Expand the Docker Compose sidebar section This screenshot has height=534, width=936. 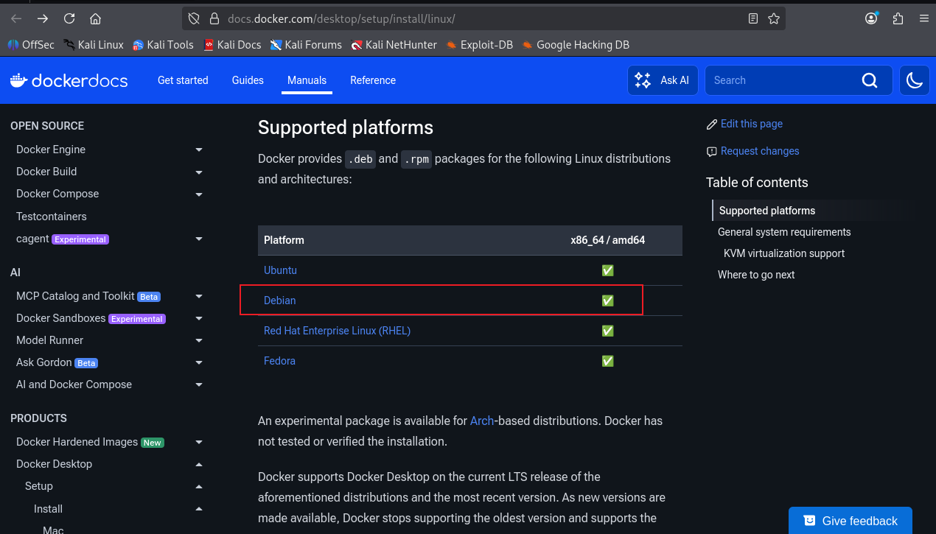(198, 194)
